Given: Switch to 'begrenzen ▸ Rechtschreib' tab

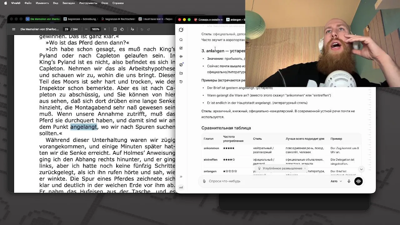Looking at the screenshot, I should click(x=118, y=19).
